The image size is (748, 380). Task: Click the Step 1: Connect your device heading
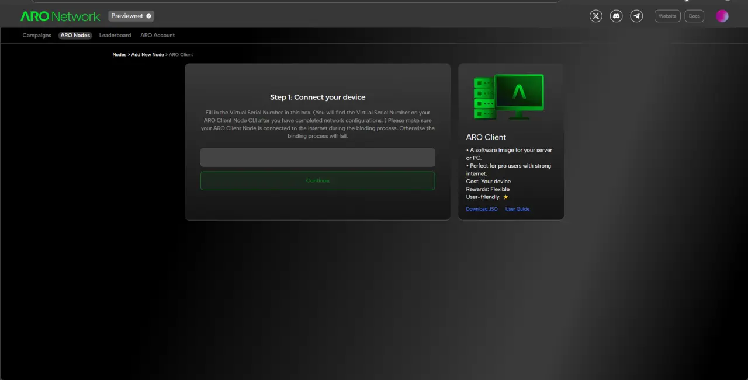(x=317, y=97)
